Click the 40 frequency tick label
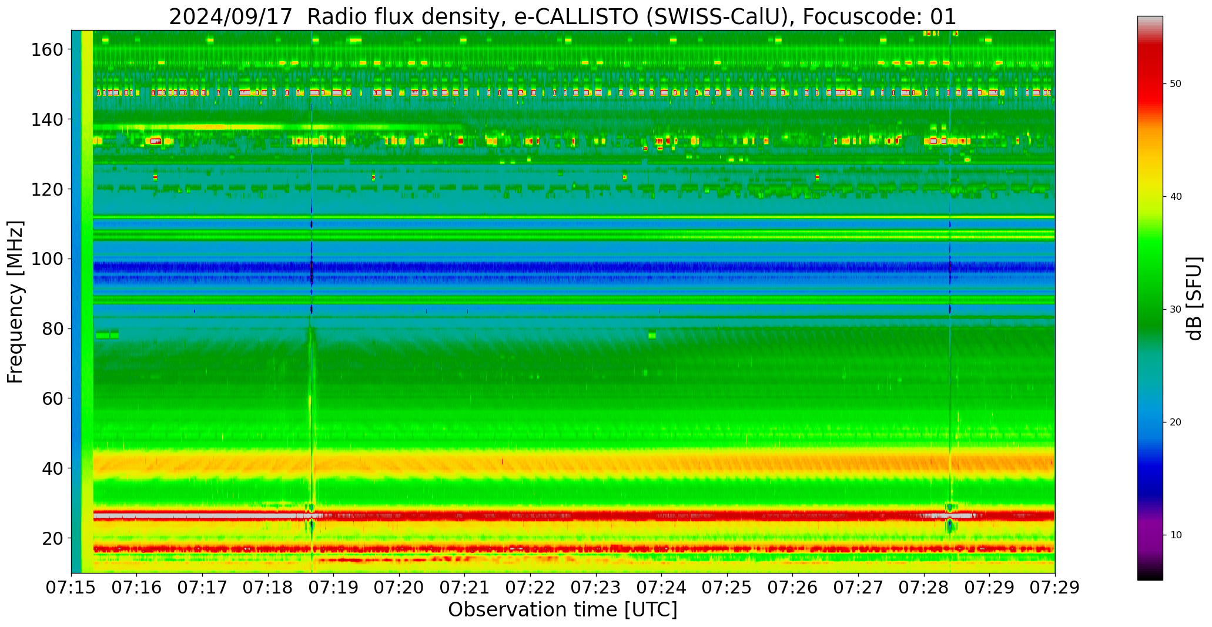Viewport: 1212px width, 627px height. (x=53, y=468)
